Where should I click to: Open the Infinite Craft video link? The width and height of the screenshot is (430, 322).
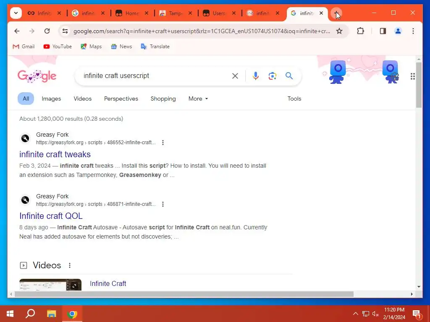click(108, 284)
